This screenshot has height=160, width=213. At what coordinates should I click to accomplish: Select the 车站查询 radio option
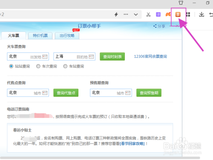pos(65,66)
